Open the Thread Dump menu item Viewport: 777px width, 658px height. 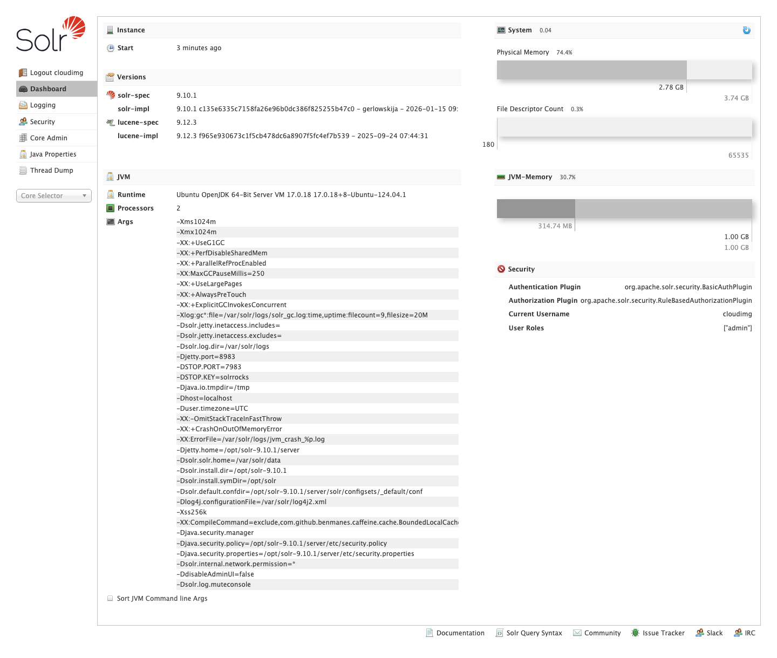point(57,171)
